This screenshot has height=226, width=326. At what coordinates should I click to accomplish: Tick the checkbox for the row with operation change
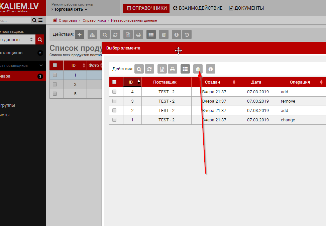(x=114, y=120)
